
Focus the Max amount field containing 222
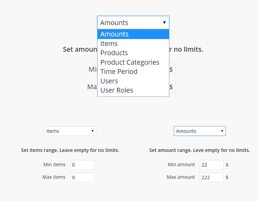(211, 178)
